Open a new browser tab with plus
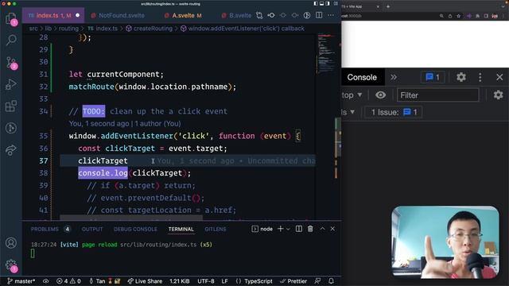 [388, 6]
